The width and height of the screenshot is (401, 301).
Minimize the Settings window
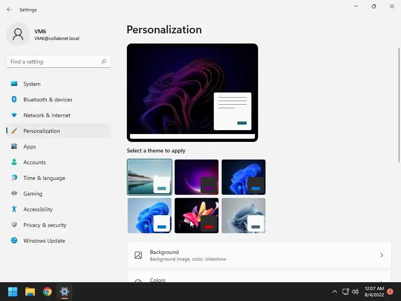356,6
